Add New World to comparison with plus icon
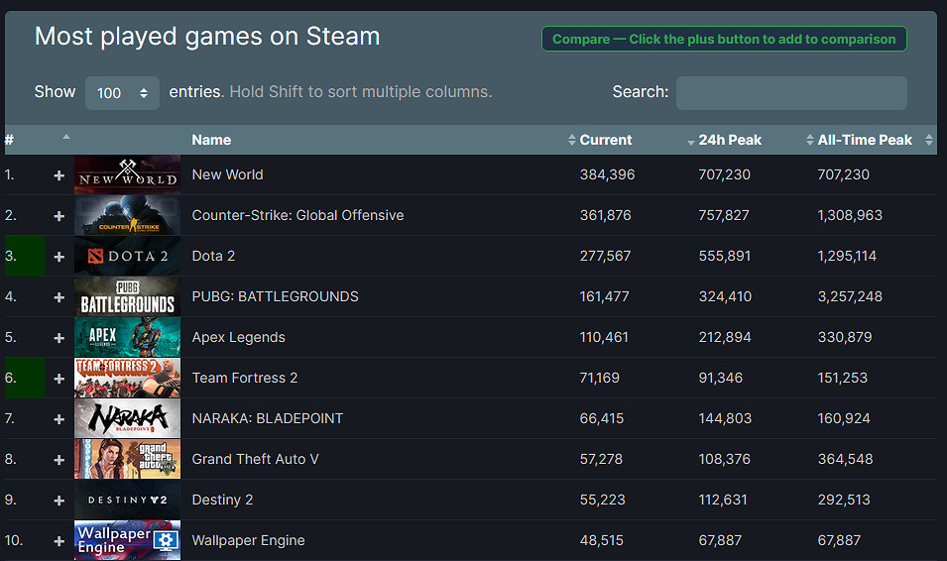The width and height of the screenshot is (947, 561). pyautogui.click(x=59, y=175)
